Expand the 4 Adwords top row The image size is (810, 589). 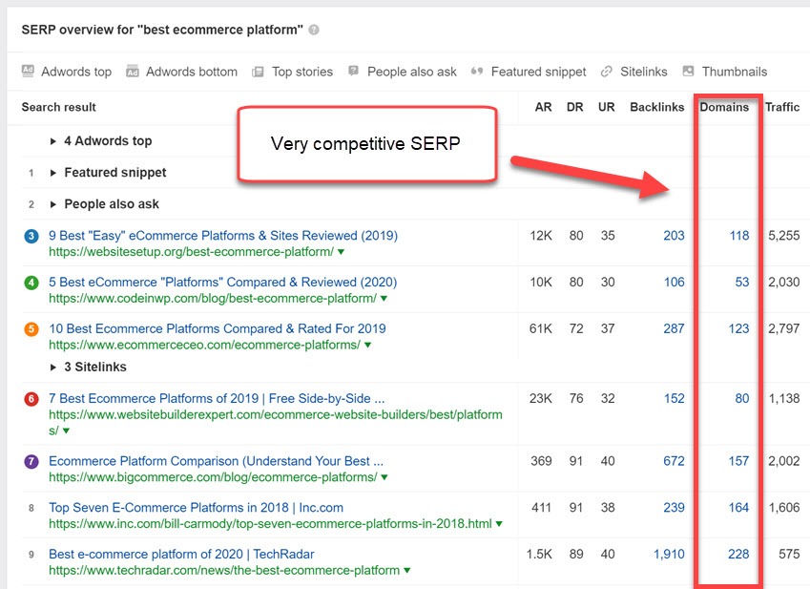pyautogui.click(x=53, y=141)
